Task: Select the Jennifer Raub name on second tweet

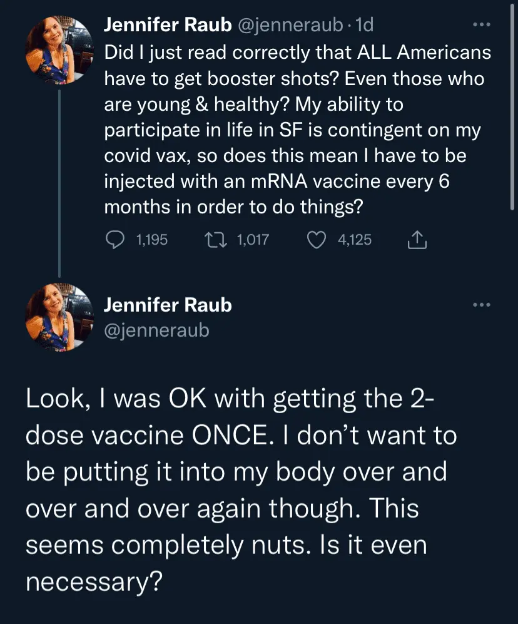Action: click(x=168, y=305)
